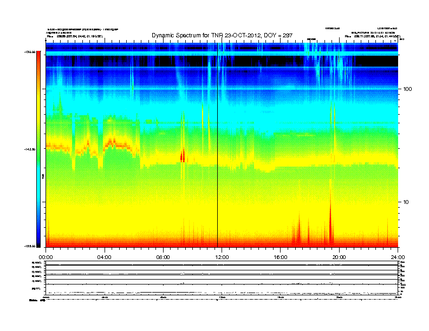429x331 pixels.
Task: Click the red burst spike near 09:20
Action: [183, 156]
